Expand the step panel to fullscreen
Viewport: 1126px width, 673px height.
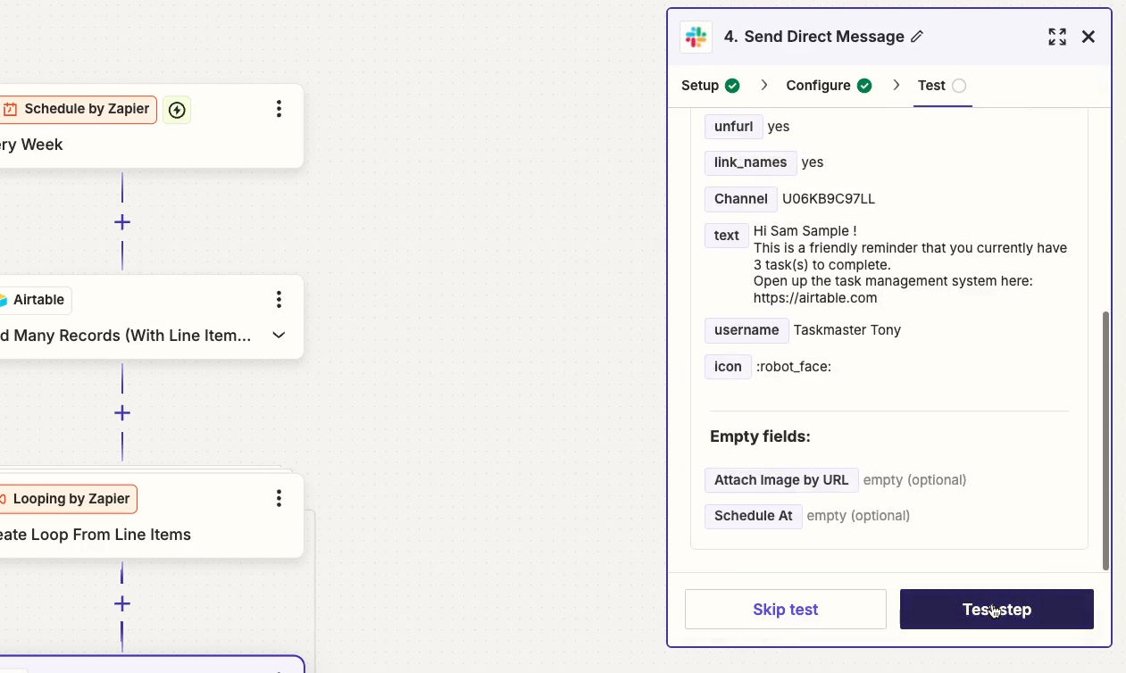click(x=1057, y=37)
